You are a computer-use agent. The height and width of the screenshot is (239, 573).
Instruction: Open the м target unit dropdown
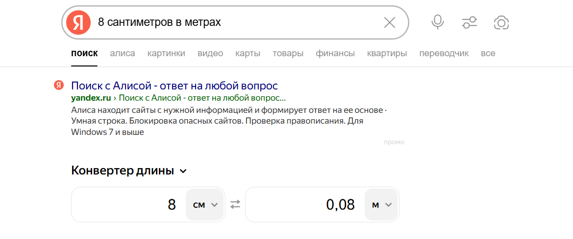coord(381,204)
